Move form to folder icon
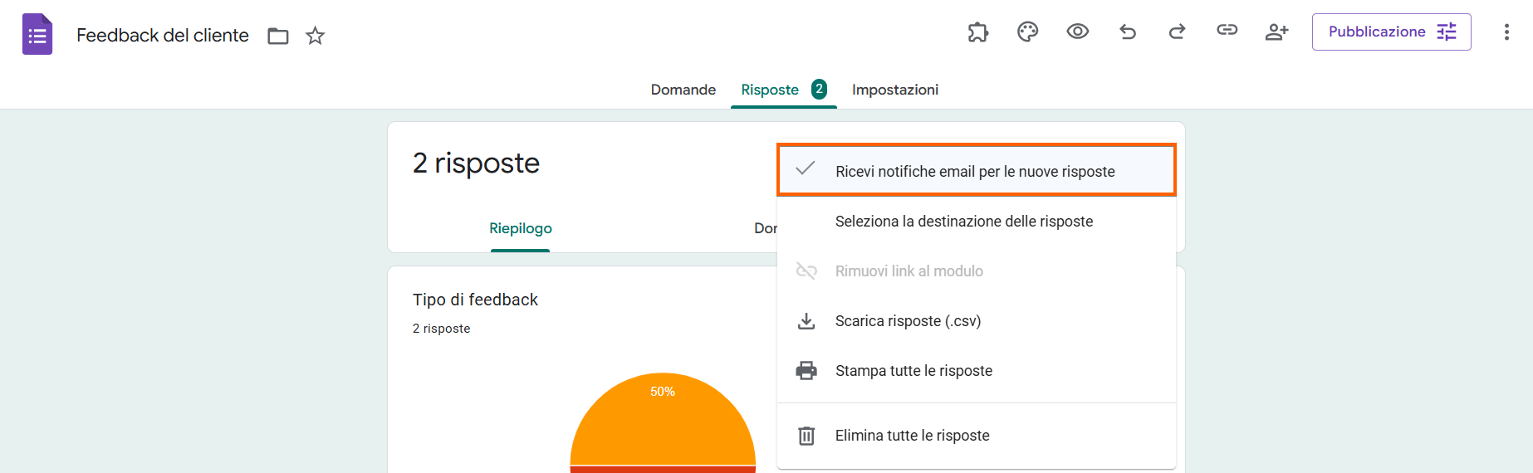The height and width of the screenshot is (473, 1533). (x=278, y=36)
